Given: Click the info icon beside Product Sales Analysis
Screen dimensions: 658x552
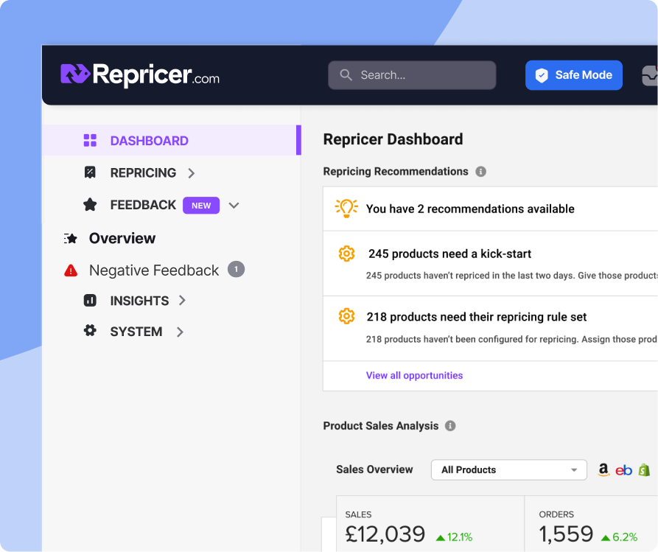Looking at the screenshot, I should tap(450, 426).
